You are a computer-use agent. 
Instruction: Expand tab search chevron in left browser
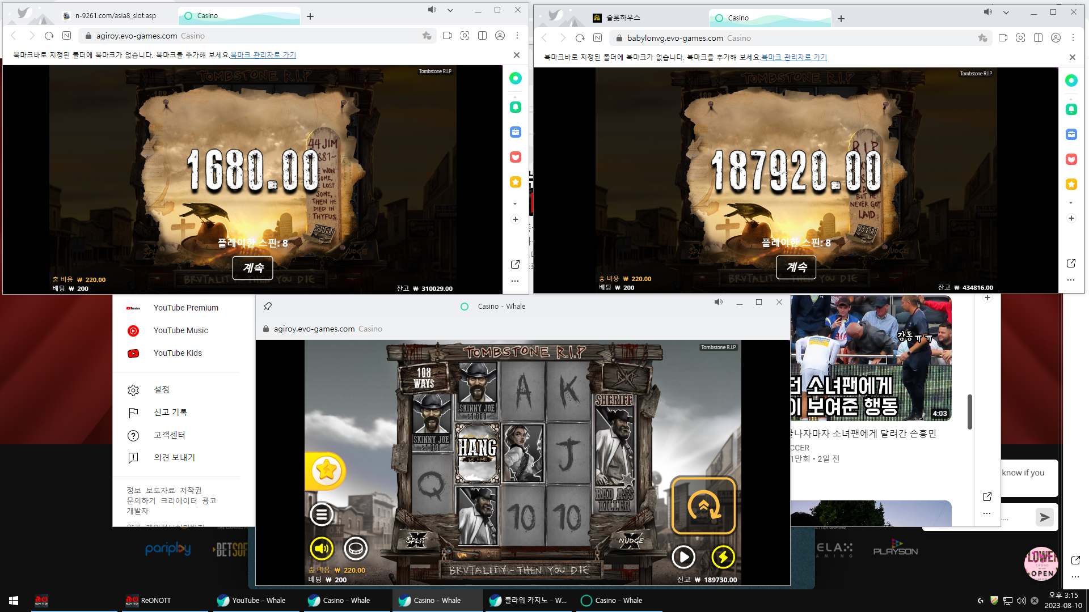coord(450,10)
